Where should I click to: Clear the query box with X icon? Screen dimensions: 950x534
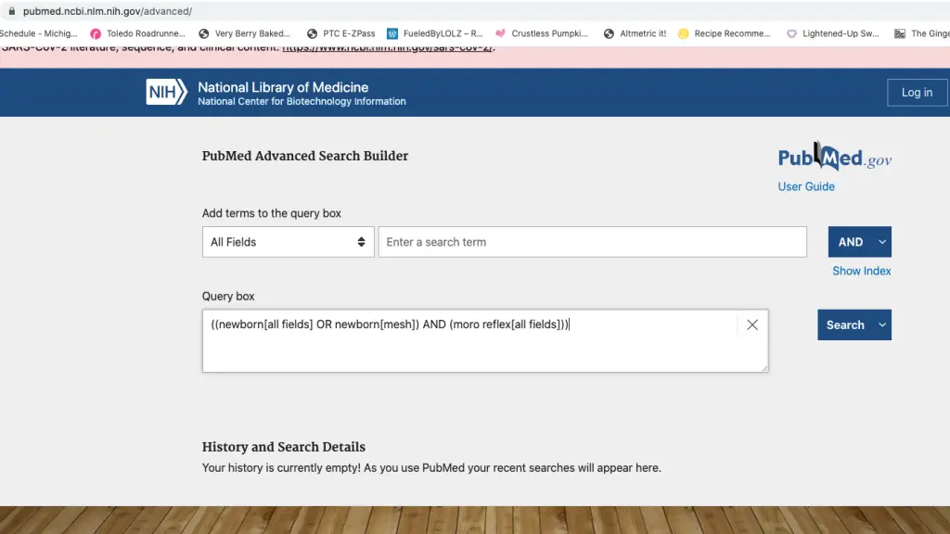751,325
